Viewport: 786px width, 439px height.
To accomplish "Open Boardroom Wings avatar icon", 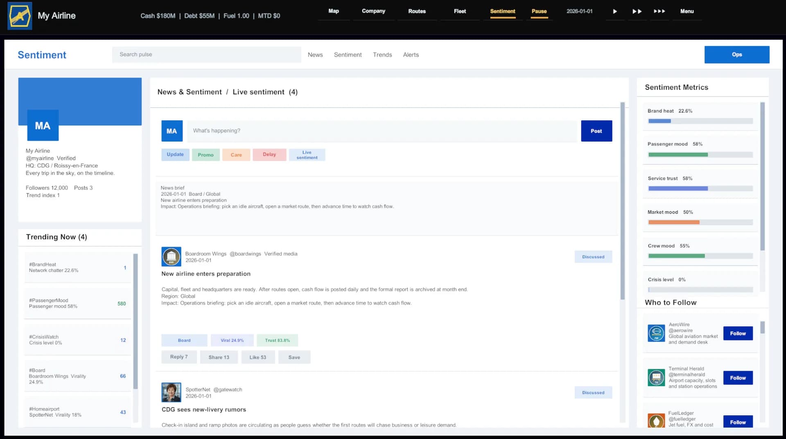I will pos(171,257).
